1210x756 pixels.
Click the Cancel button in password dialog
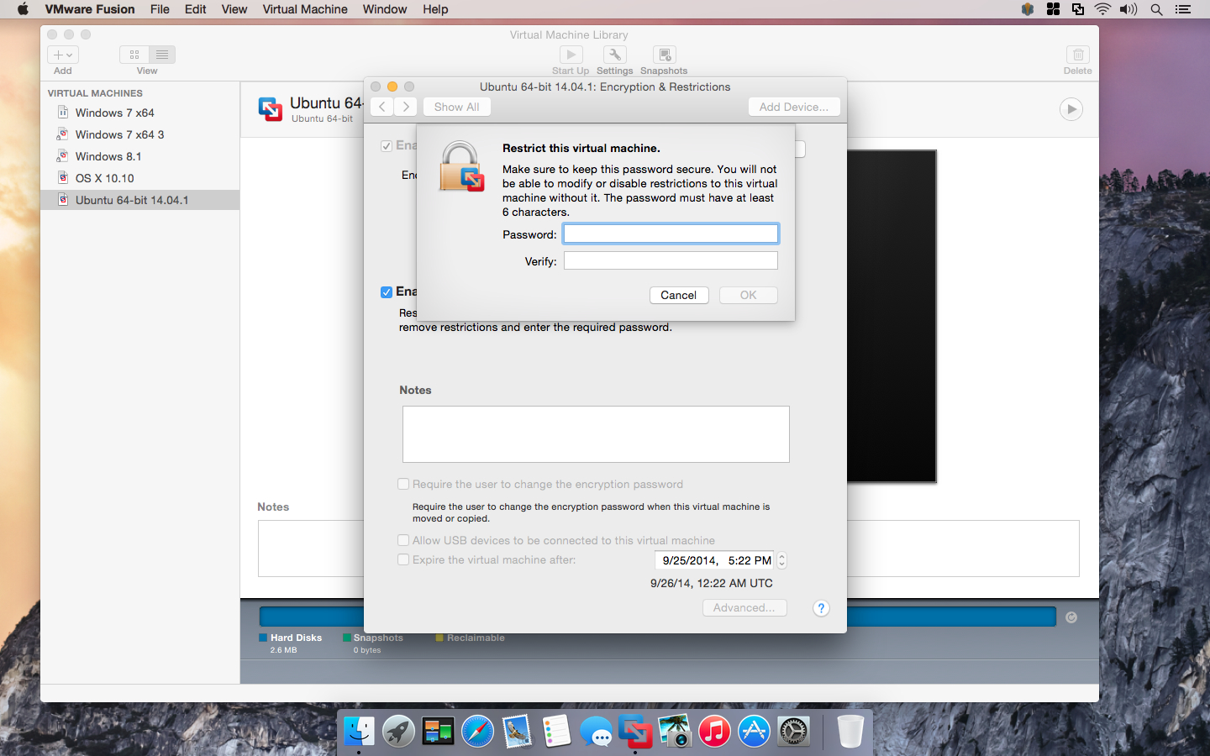[x=678, y=295]
